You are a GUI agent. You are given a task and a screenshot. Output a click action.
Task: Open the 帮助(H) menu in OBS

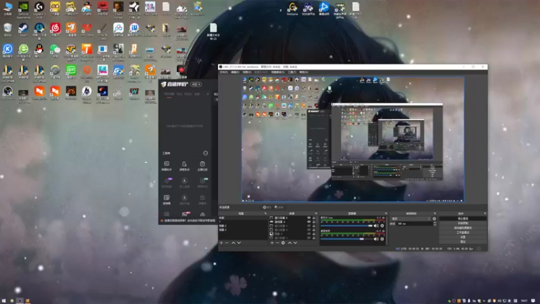pos(304,72)
